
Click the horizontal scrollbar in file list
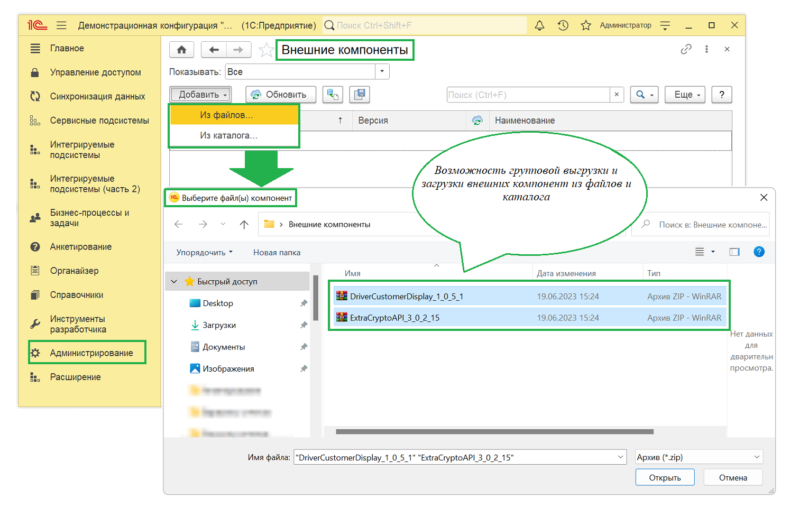point(494,432)
